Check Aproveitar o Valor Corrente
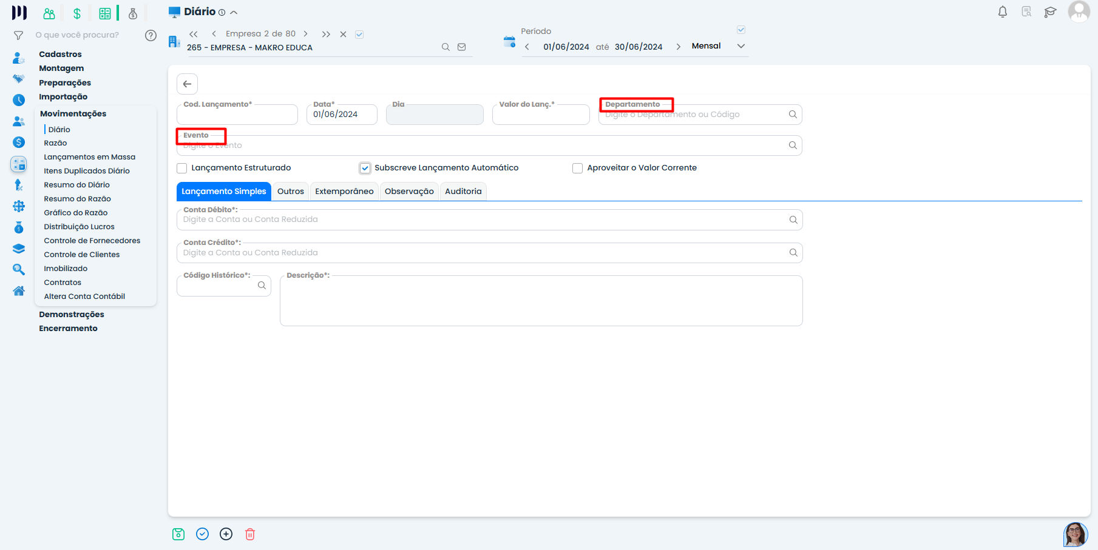 coord(577,168)
